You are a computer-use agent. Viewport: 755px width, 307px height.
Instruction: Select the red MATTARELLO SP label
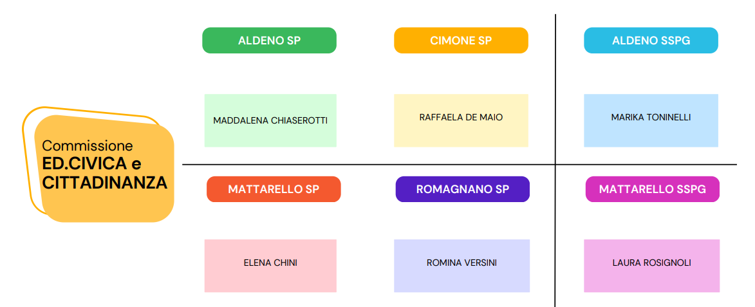[274, 189]
